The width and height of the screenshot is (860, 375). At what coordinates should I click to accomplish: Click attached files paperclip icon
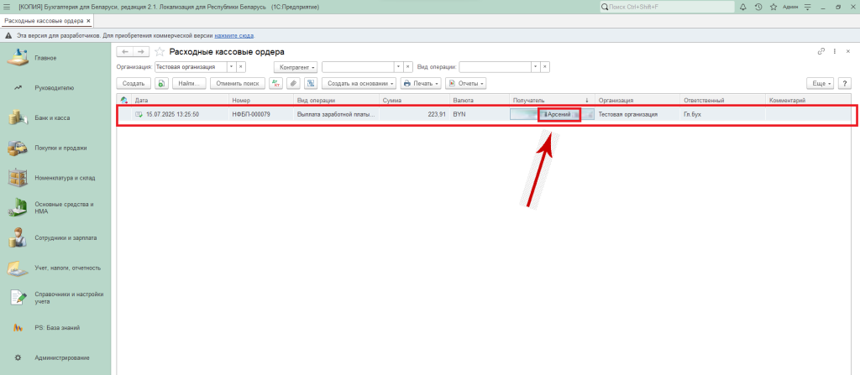(293, 83)
